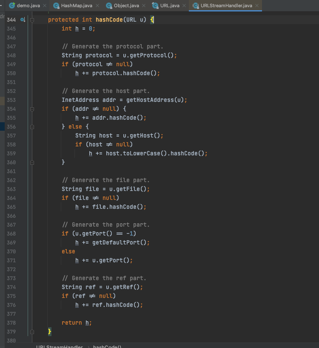Click InetAddress type on line 353
Screen dimensions: 319x348
tap(80, 100)
